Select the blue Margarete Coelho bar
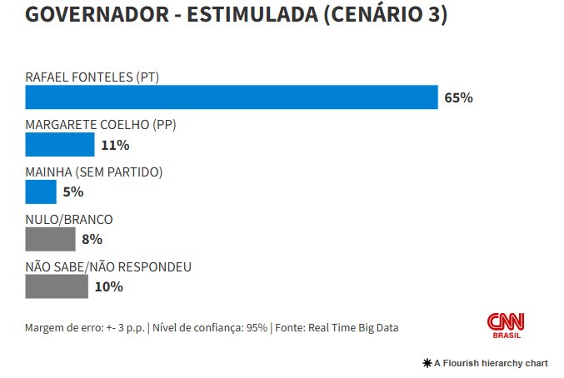This screenshot has width=564, height=378. pos(60,145)
